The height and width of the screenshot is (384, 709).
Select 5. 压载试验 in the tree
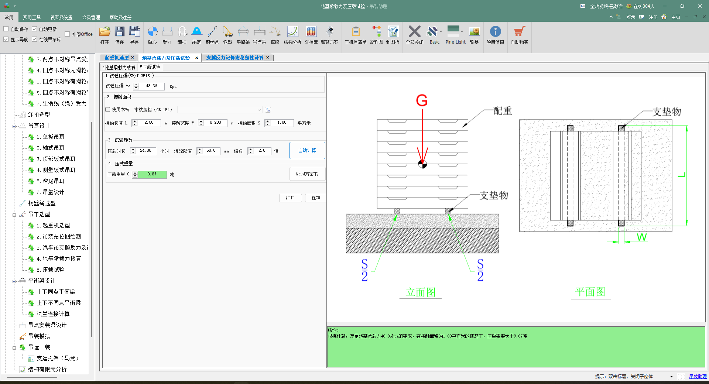[x=51, y=270]
